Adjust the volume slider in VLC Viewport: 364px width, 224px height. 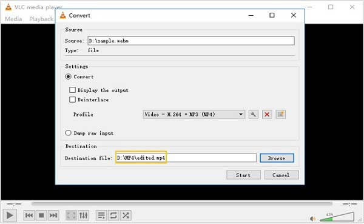[337, 217]
